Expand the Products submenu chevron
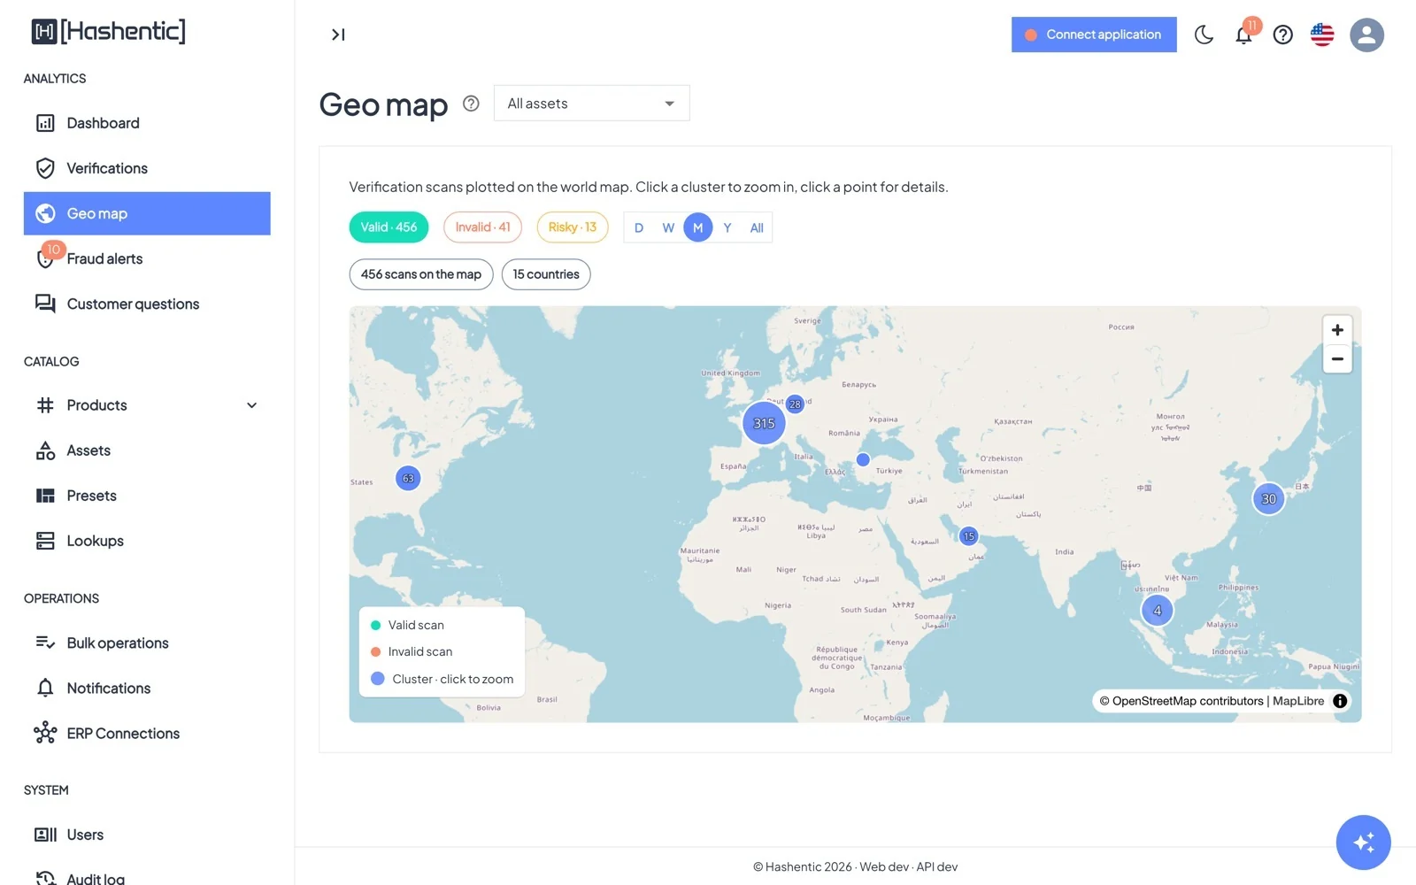Image resolution: width=1416 pixels, height=885 pixels. pos(252,405)
